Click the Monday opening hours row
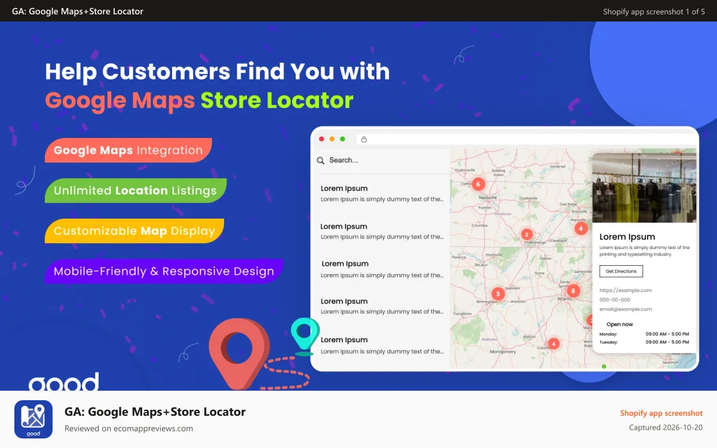The image size is (717, 448). tap(644, 334)
